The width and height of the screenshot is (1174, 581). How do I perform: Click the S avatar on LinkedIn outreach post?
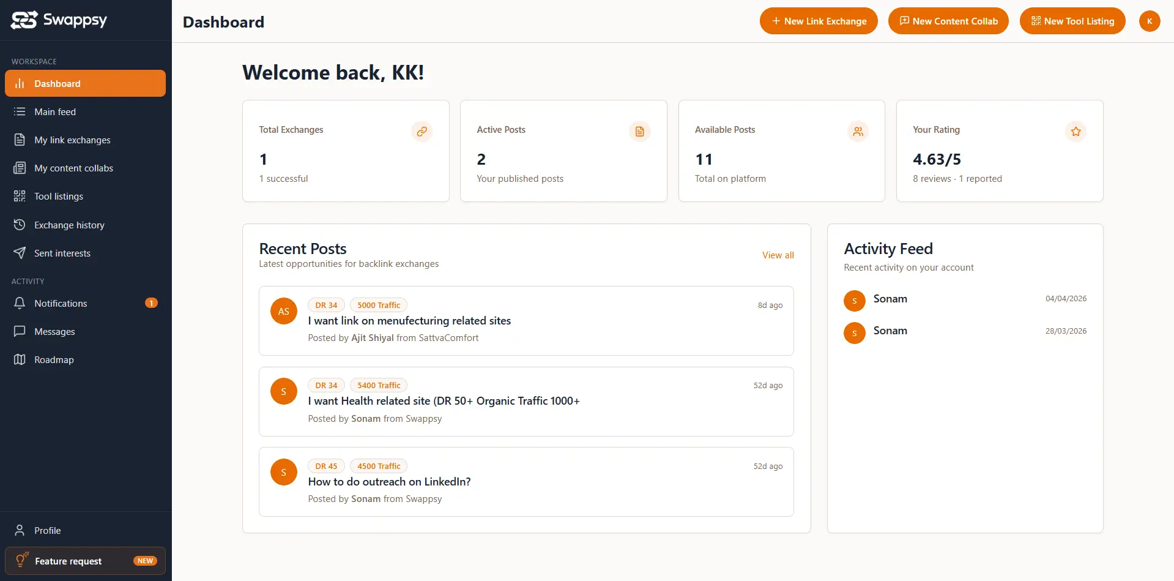pyautogui.click(x=284, y=472)
